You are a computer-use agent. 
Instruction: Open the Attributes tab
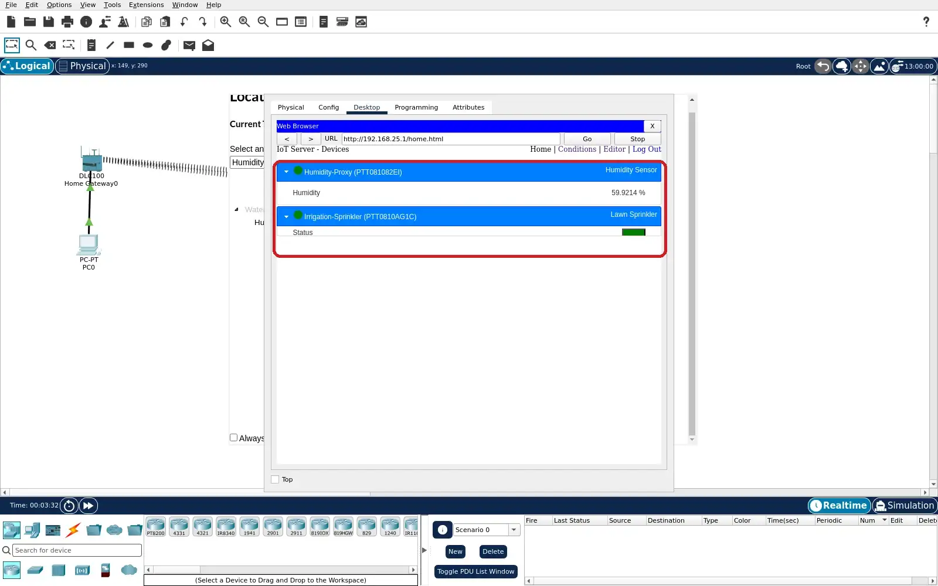pos(468,107)
